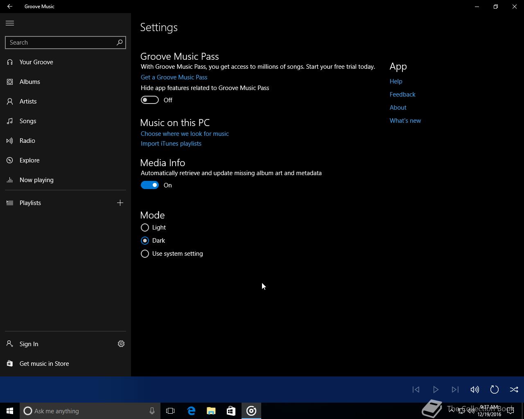Click the Your Groove headphones icon
The image size is (524, 419).
[10, 62]
